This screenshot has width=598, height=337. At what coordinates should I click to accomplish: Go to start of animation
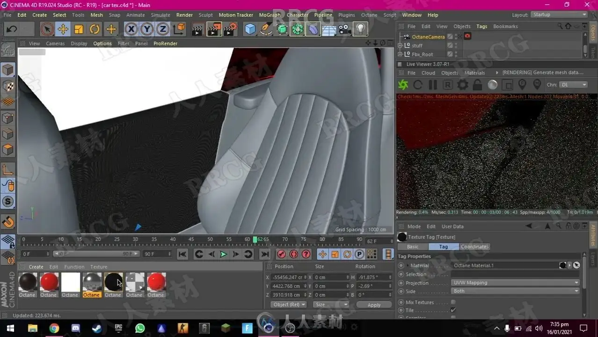(182, 254)
